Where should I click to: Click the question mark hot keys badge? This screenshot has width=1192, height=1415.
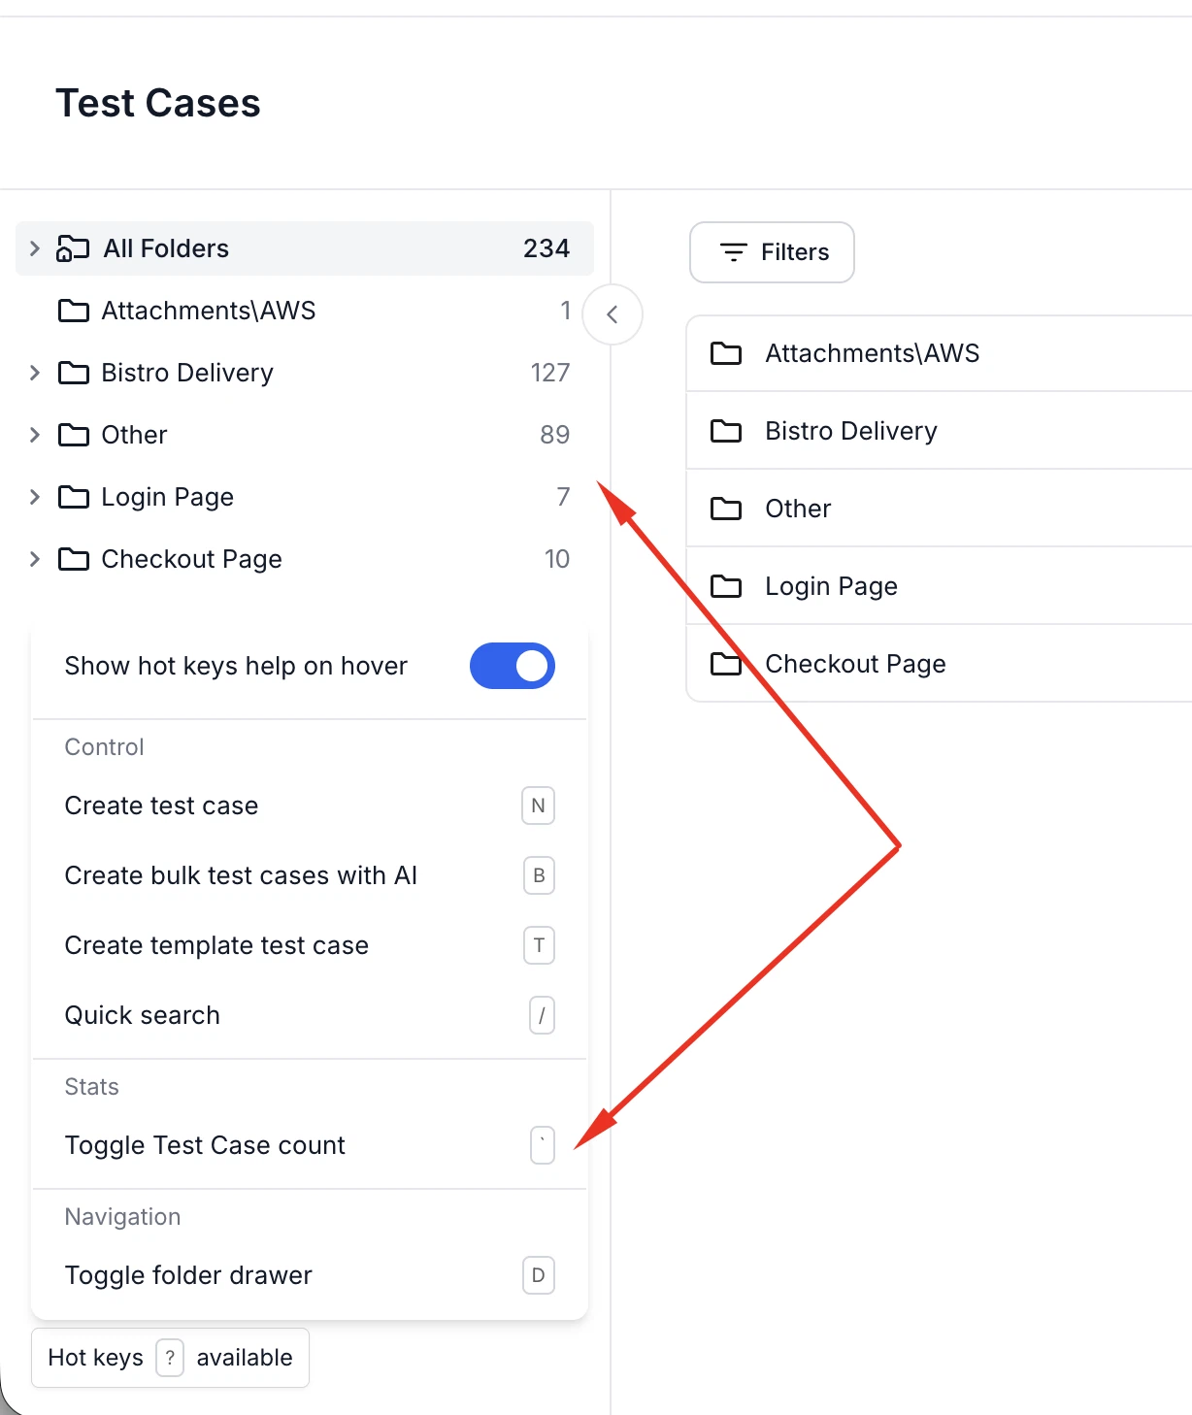coord(170,1358)
